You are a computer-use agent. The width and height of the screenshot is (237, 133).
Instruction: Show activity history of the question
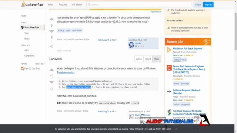(x=51, y=47)
